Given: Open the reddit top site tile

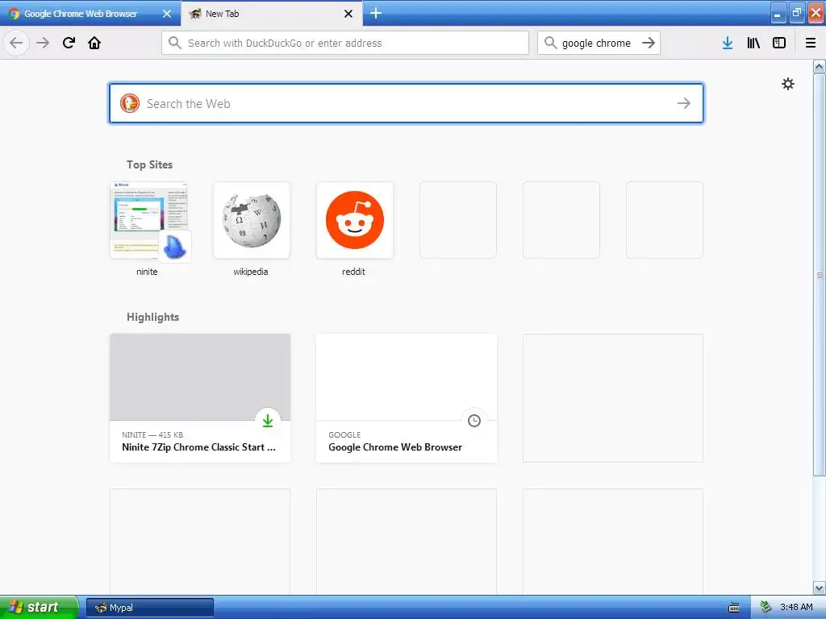Looking at the screenshot, I should point(355,220).
